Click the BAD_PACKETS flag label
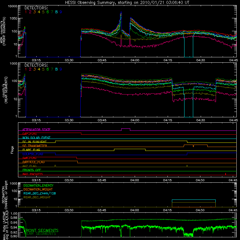The width and height of the screenshot is (240, 240). click(33, 174)
